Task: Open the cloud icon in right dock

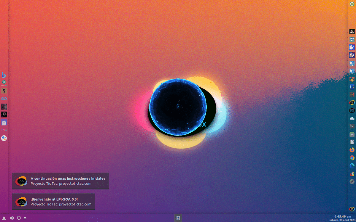Action: coord(352,118)
